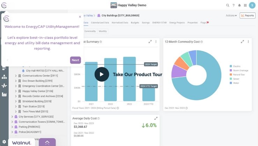Click the user avatar S
Viewport: 258px width, 146px height.
click(x=252, y=5)
